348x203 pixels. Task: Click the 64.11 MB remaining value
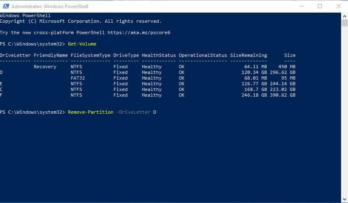pos(255,67)
